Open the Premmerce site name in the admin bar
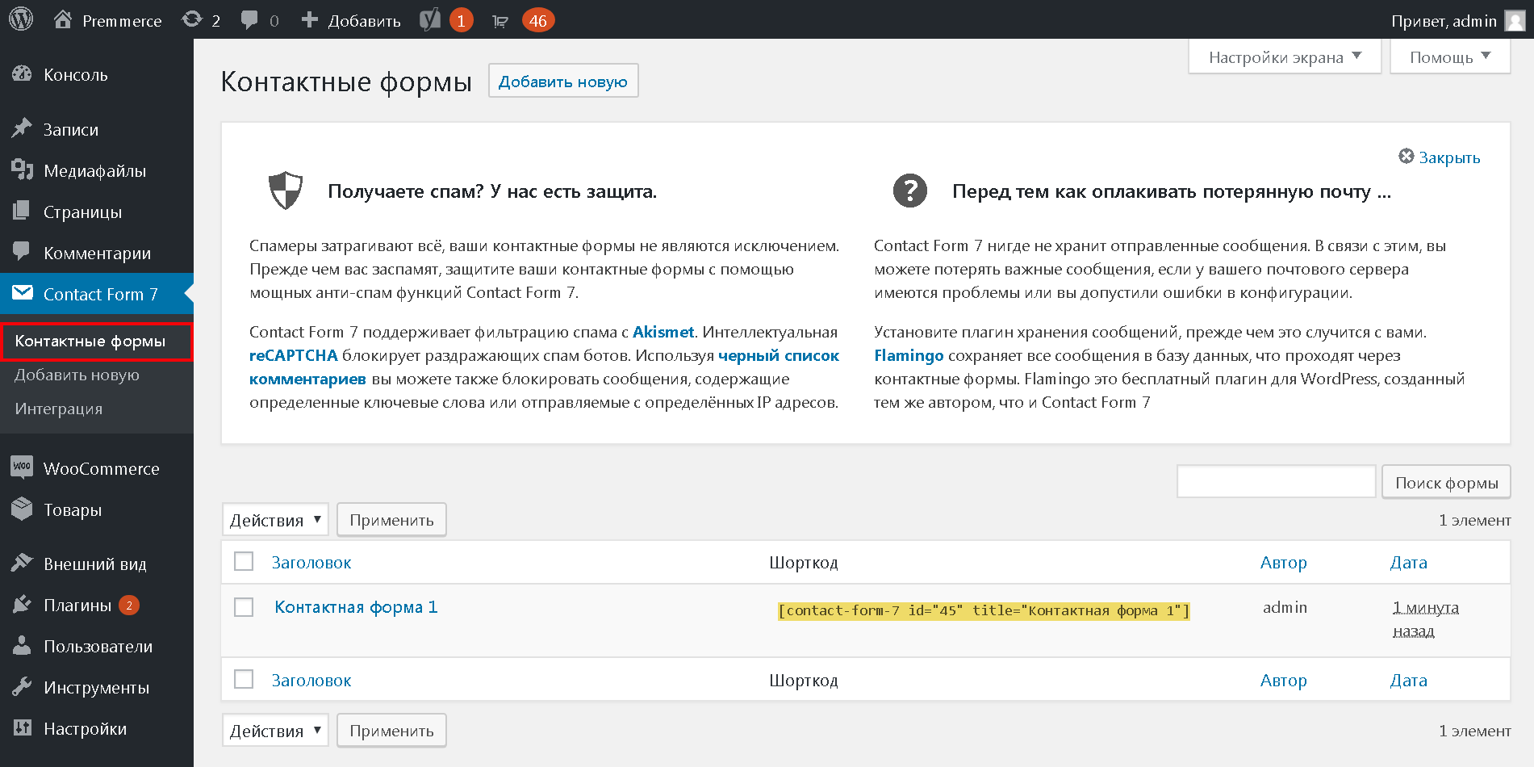 pos(122,21)
